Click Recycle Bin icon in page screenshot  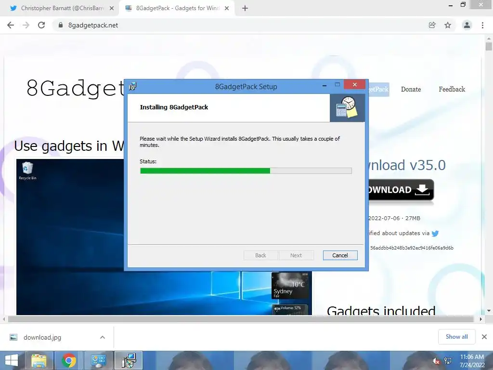[27, 171]
